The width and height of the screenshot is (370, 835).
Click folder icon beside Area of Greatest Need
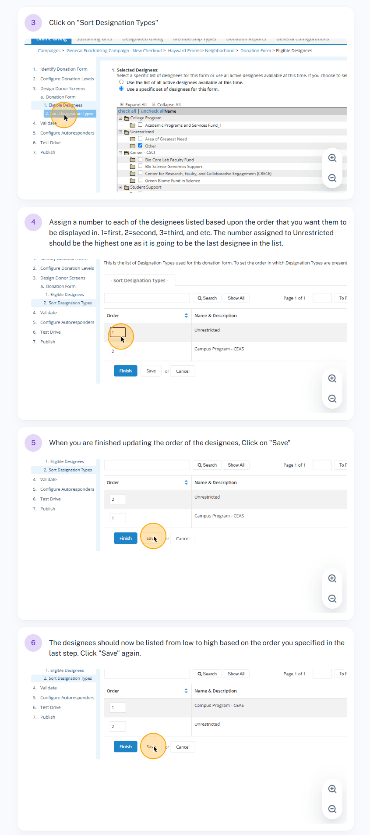pyautogui.click(x=133, y=139)
